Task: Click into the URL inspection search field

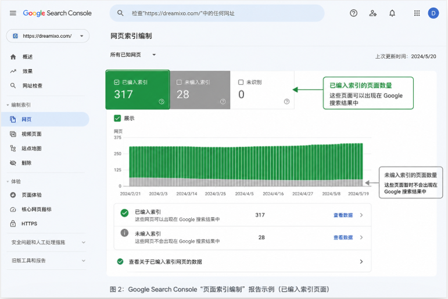Action: tap(217, 13)
